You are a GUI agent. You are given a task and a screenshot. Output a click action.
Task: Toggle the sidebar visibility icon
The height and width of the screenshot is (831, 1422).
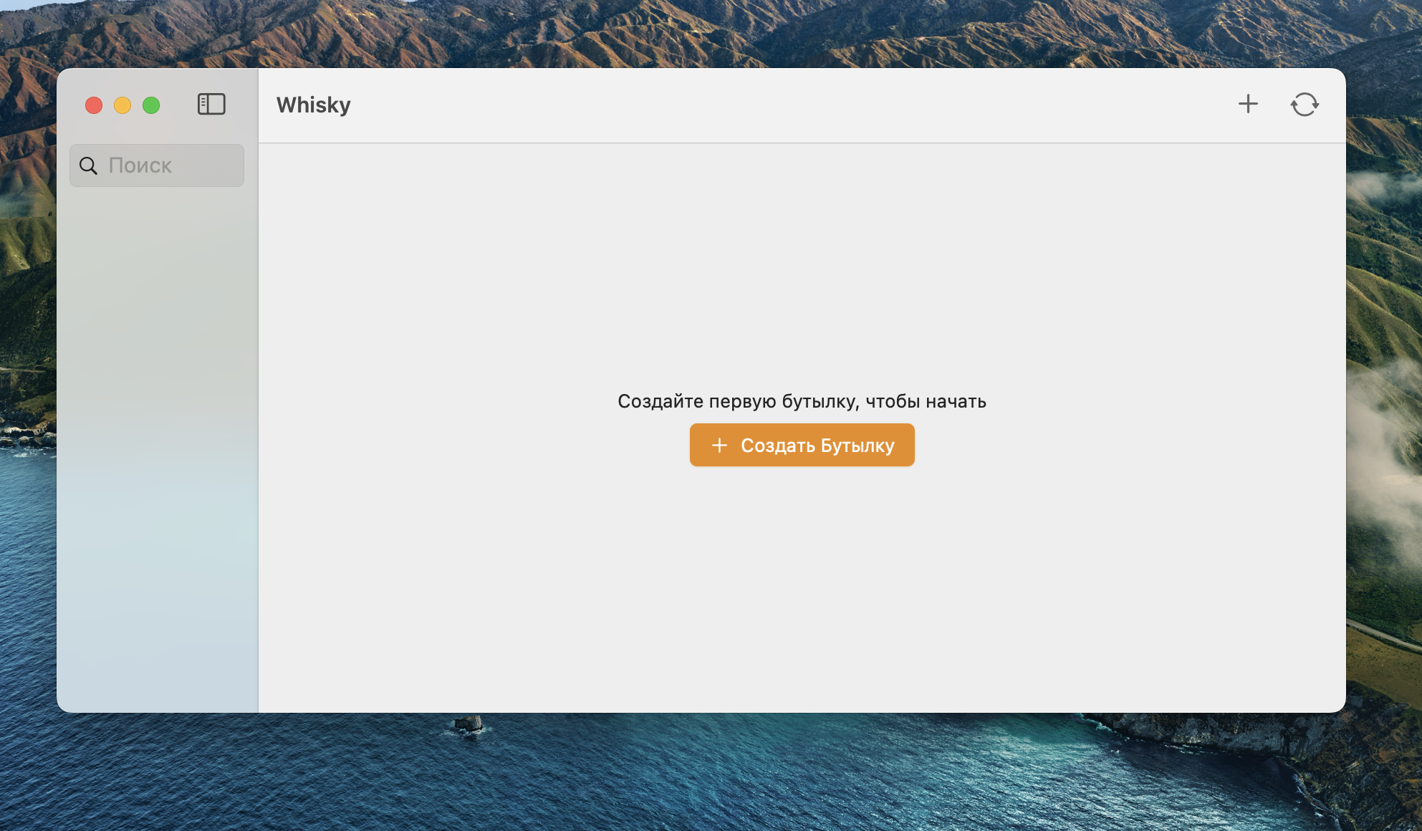211,105
